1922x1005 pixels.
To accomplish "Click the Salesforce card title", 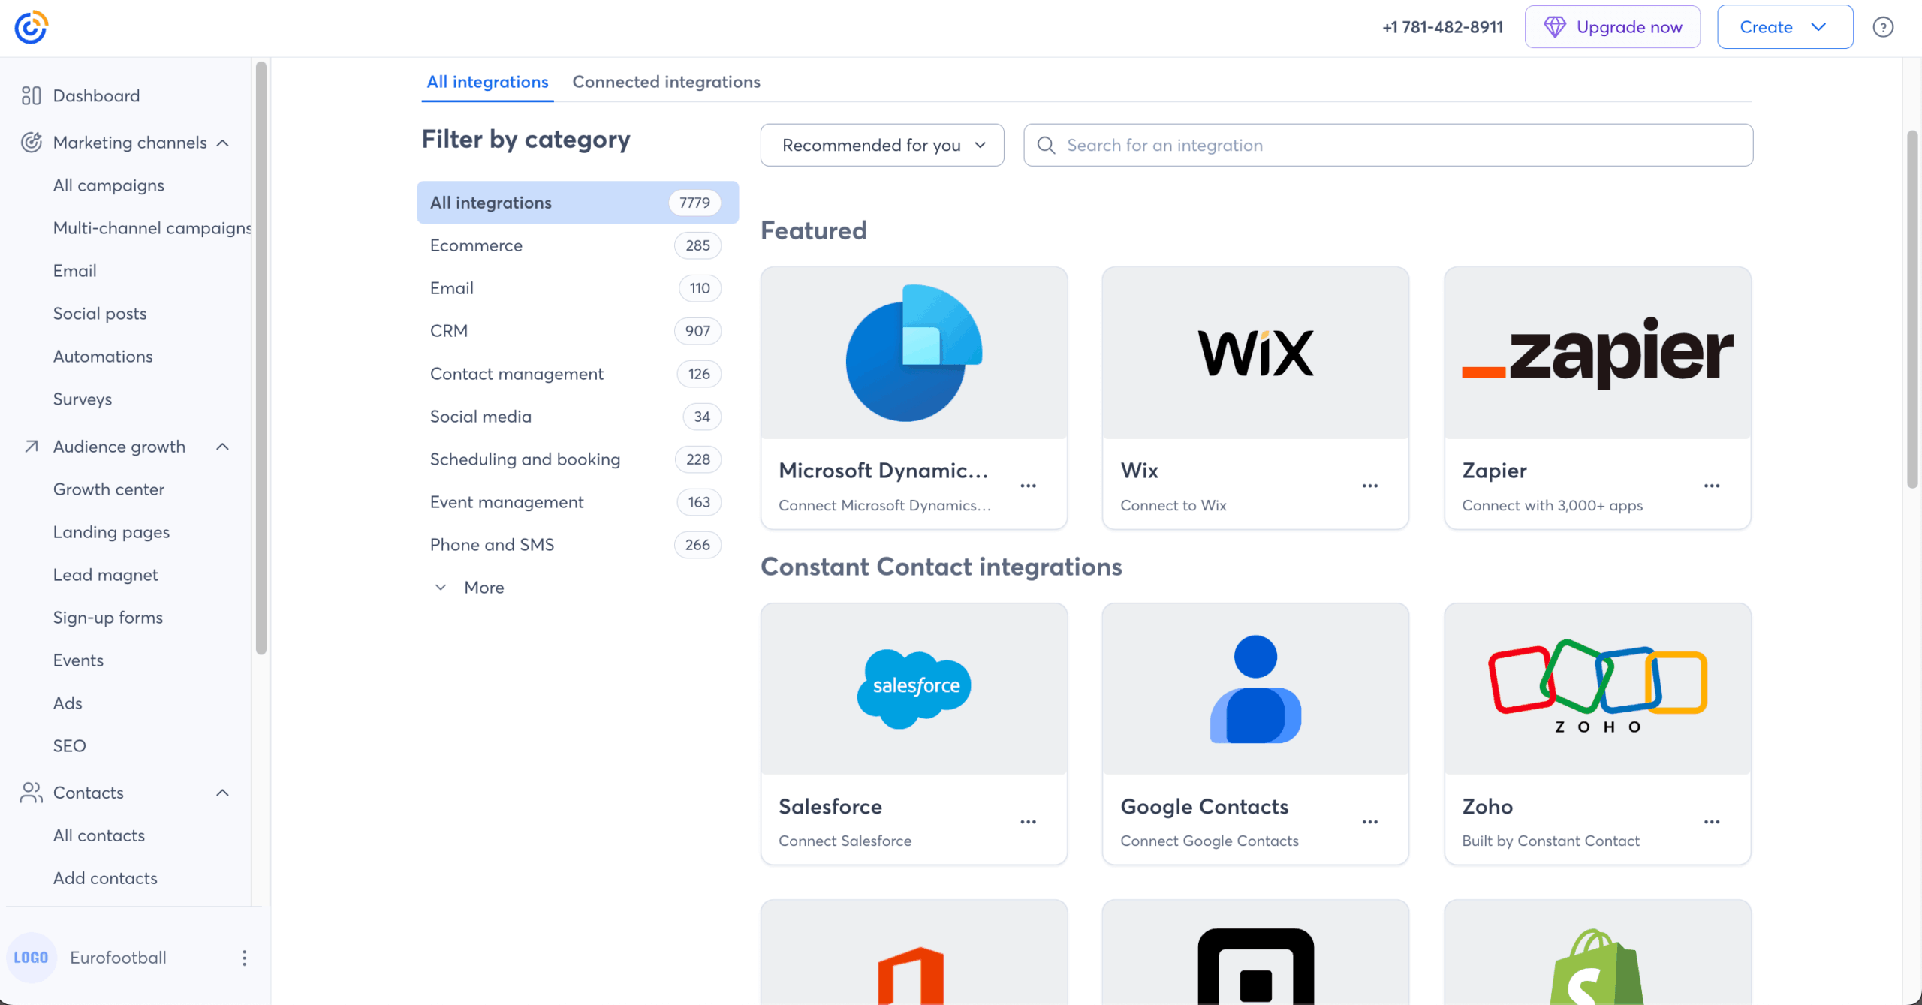I will click(x=830, y=807).
